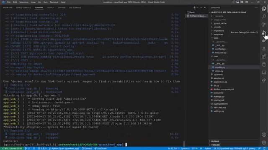Open the Help menu
268x150 pixels.
(63, 2)
